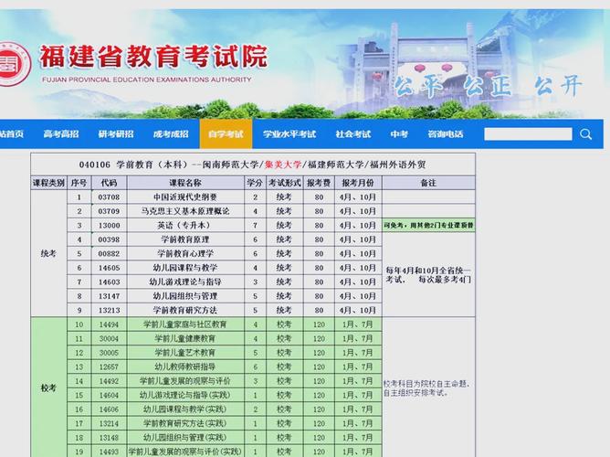Select course 学前儿童艺术教育
The height and width of the screenshot is (457, 610).
tap(185, 353)
